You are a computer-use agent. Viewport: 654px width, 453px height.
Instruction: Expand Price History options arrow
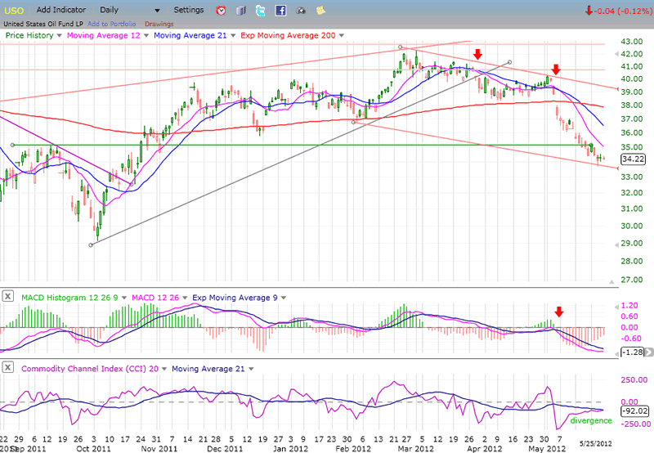[59, 37]
